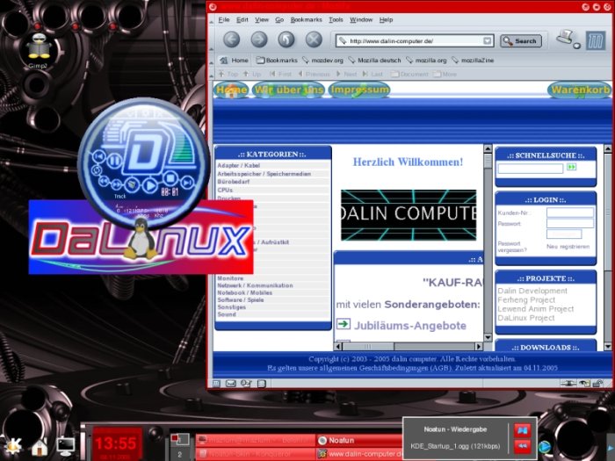Open the View menu
615x461 pixels.
(x=262, y=19)
